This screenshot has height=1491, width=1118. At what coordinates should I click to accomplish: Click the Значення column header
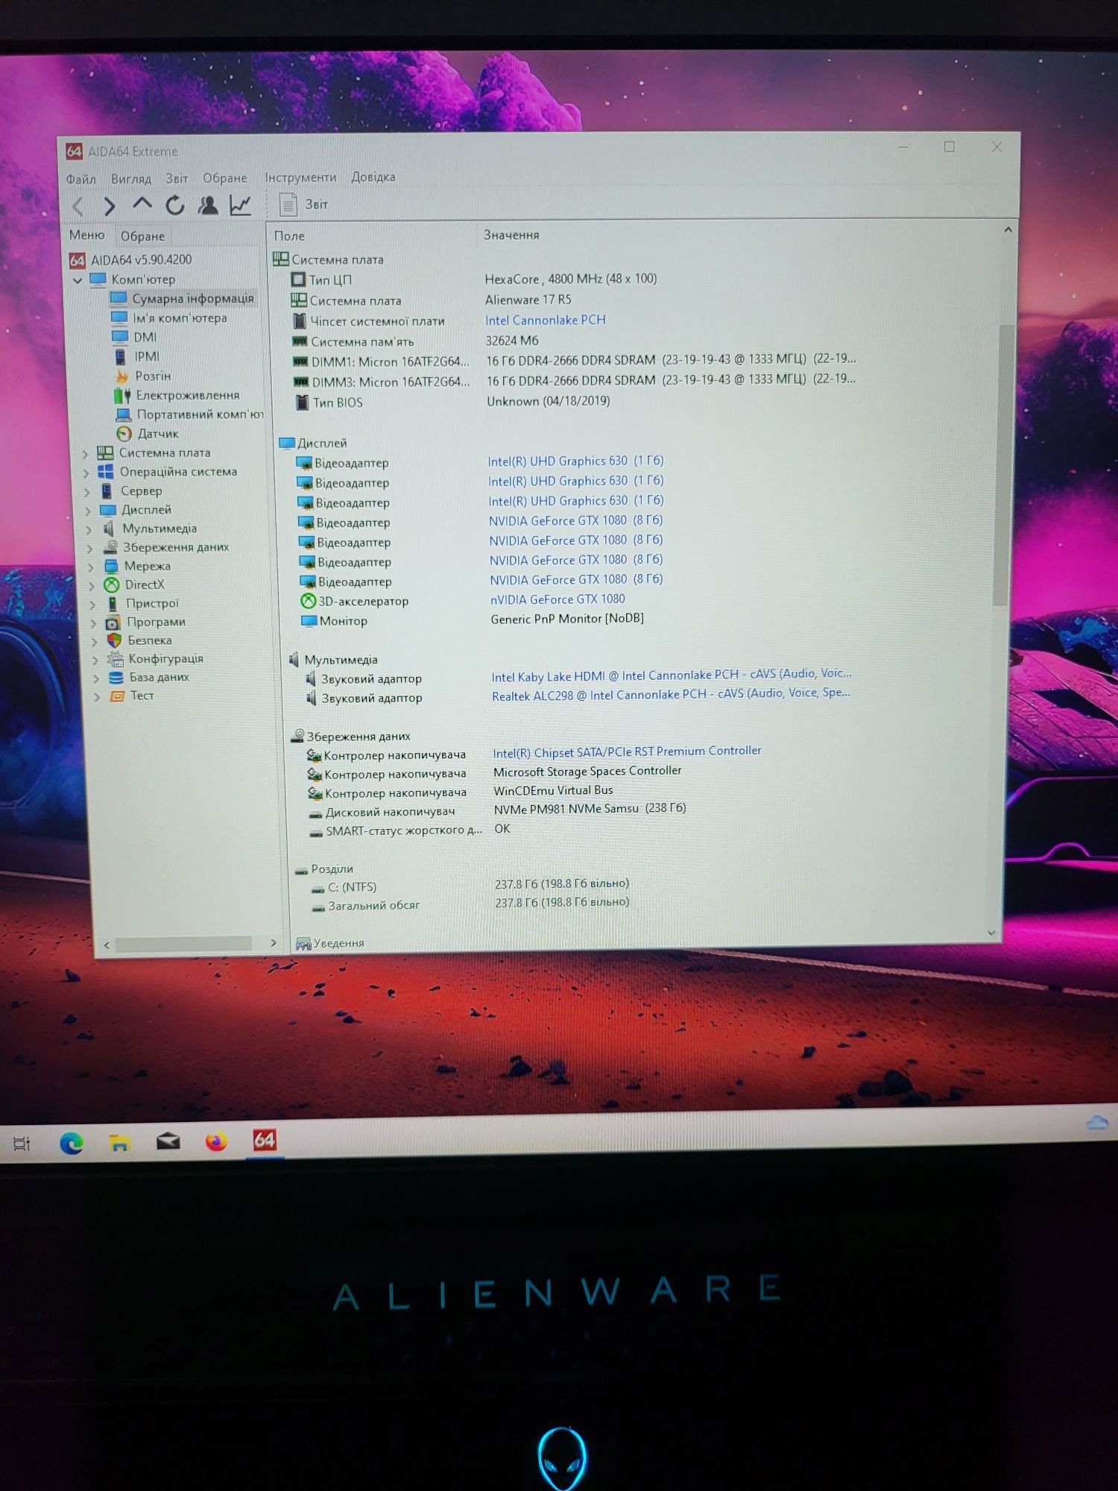(511, 235)
